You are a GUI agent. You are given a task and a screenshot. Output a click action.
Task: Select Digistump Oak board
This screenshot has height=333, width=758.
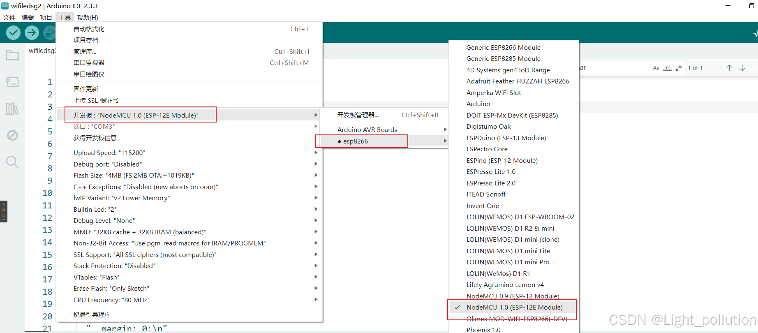(x=514, y=127)
